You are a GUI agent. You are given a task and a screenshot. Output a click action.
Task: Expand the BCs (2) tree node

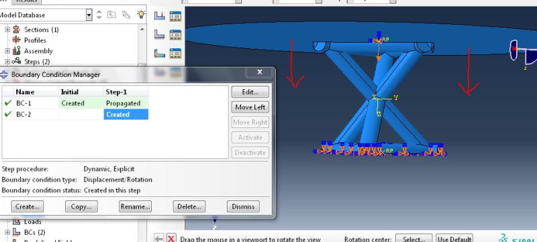[x=7, y=233]
